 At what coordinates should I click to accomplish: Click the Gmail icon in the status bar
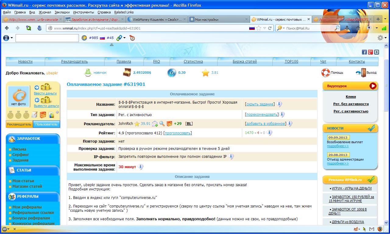tap(372, 229)
